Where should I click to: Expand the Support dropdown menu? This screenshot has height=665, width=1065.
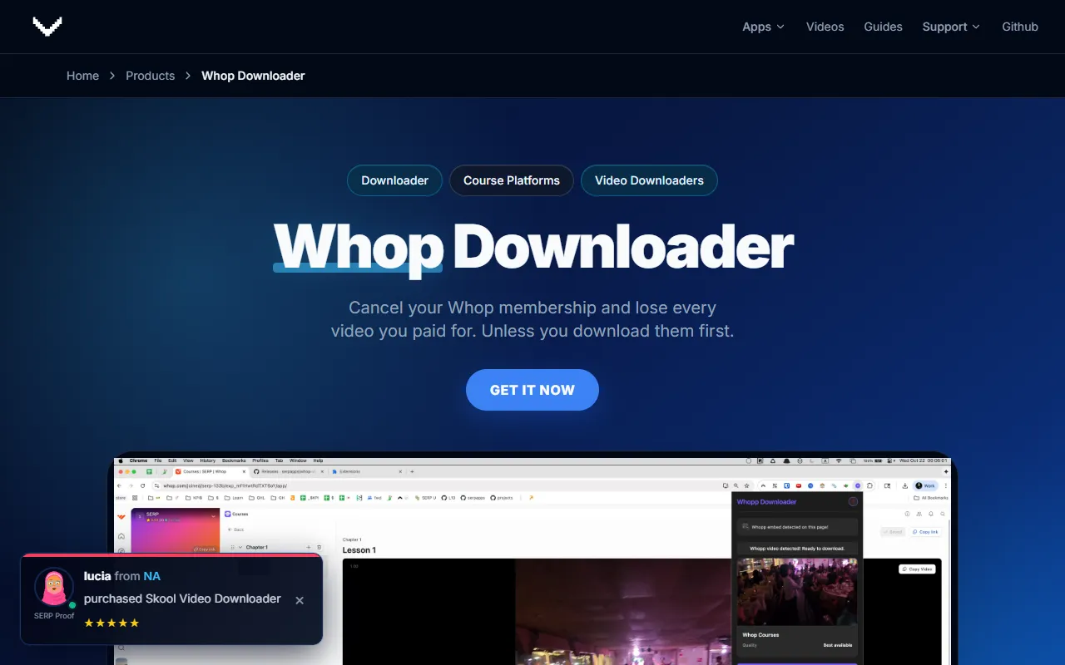944,27
